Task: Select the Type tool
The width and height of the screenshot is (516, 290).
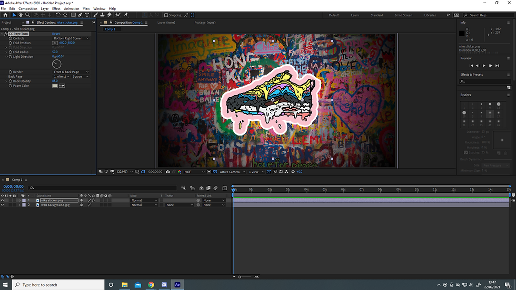Action: (x=87, y=15)
